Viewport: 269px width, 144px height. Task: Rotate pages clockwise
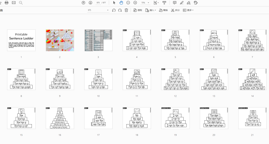coord(120,10)
